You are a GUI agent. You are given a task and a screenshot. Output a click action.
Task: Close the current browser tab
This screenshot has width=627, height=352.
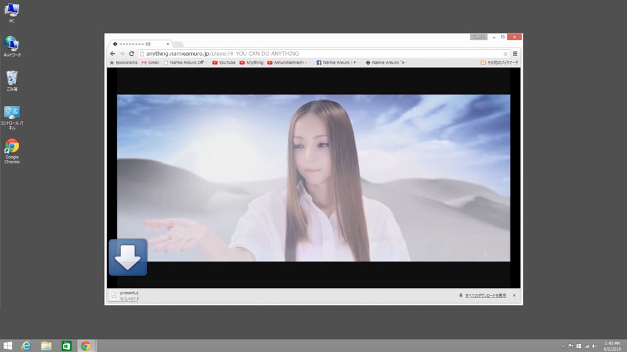pyautogui.click(x=167, y=44)
